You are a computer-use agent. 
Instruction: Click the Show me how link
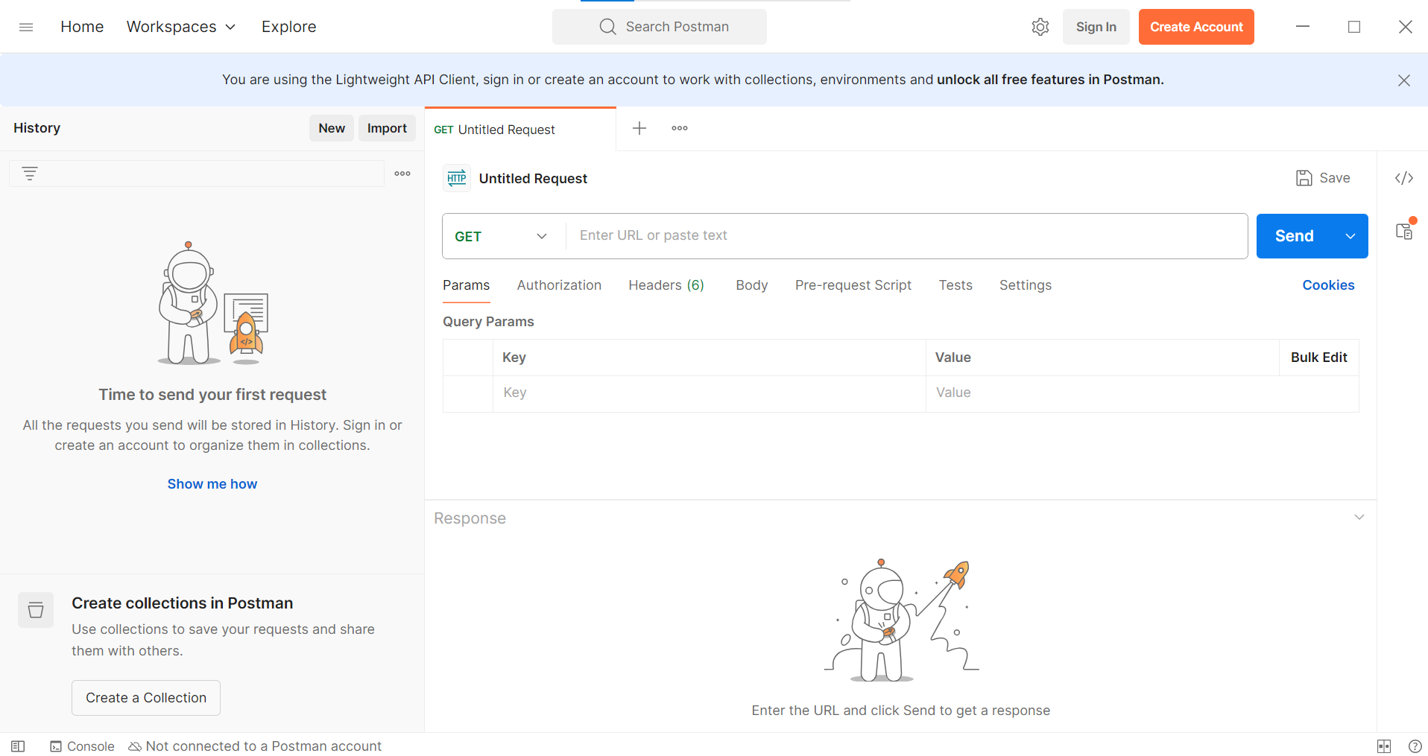[212, 484]
